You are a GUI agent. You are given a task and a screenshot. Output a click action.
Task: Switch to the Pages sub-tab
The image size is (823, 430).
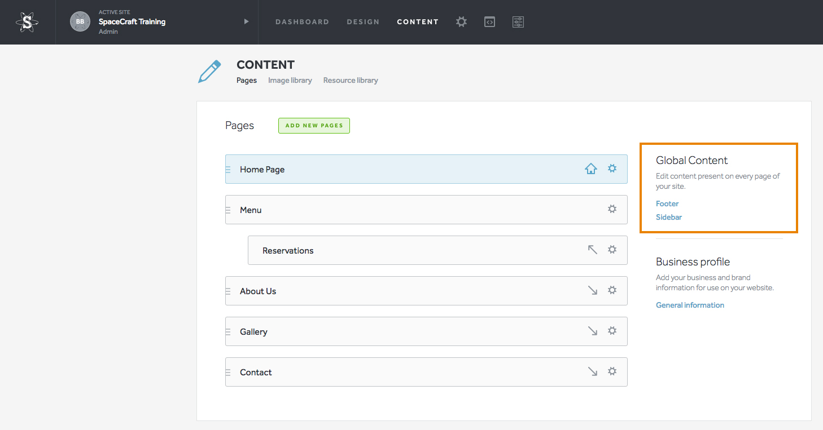pyautogui.click(x=247, y=80)
